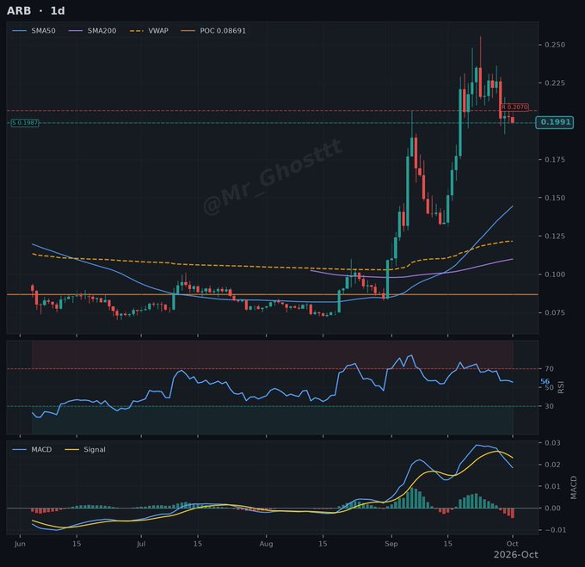The width and height of the screenshot is (585, 567).
Task: Click the ARB · 1d chart title
Action: 36,11
